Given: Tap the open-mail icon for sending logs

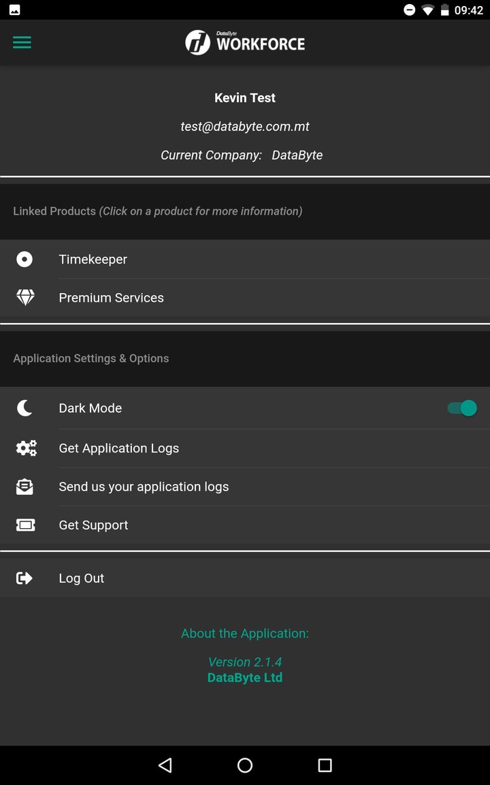Looking at the screenshot, I should 24,487.
